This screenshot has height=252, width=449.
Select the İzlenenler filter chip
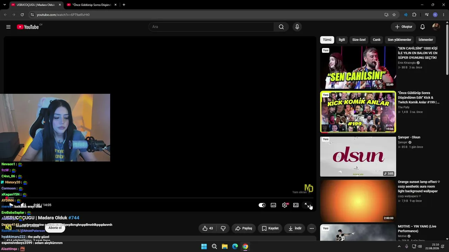pos(426,40)
